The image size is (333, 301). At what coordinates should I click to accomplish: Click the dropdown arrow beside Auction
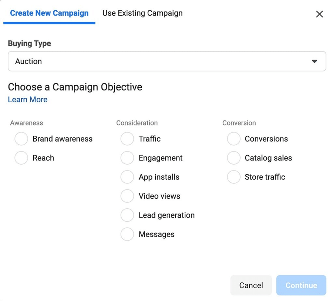pyautogui.click(x=314, y=61)
